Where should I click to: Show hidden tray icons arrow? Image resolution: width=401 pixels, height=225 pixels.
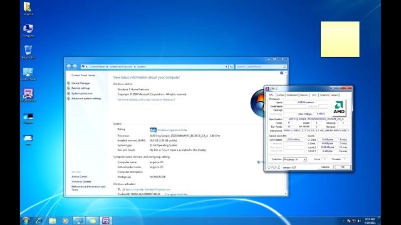pos(343,221)
